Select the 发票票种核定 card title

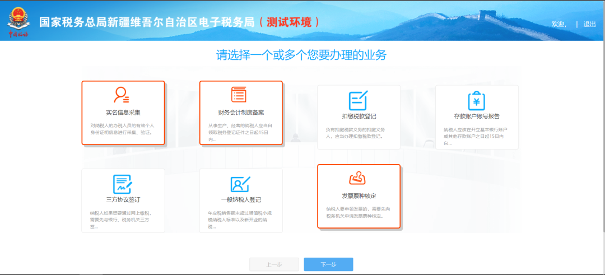pos(359,196)
